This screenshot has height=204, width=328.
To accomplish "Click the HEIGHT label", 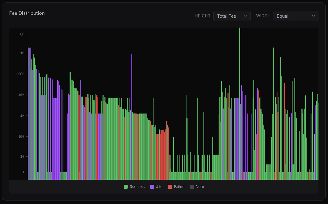I will (203, 16).
